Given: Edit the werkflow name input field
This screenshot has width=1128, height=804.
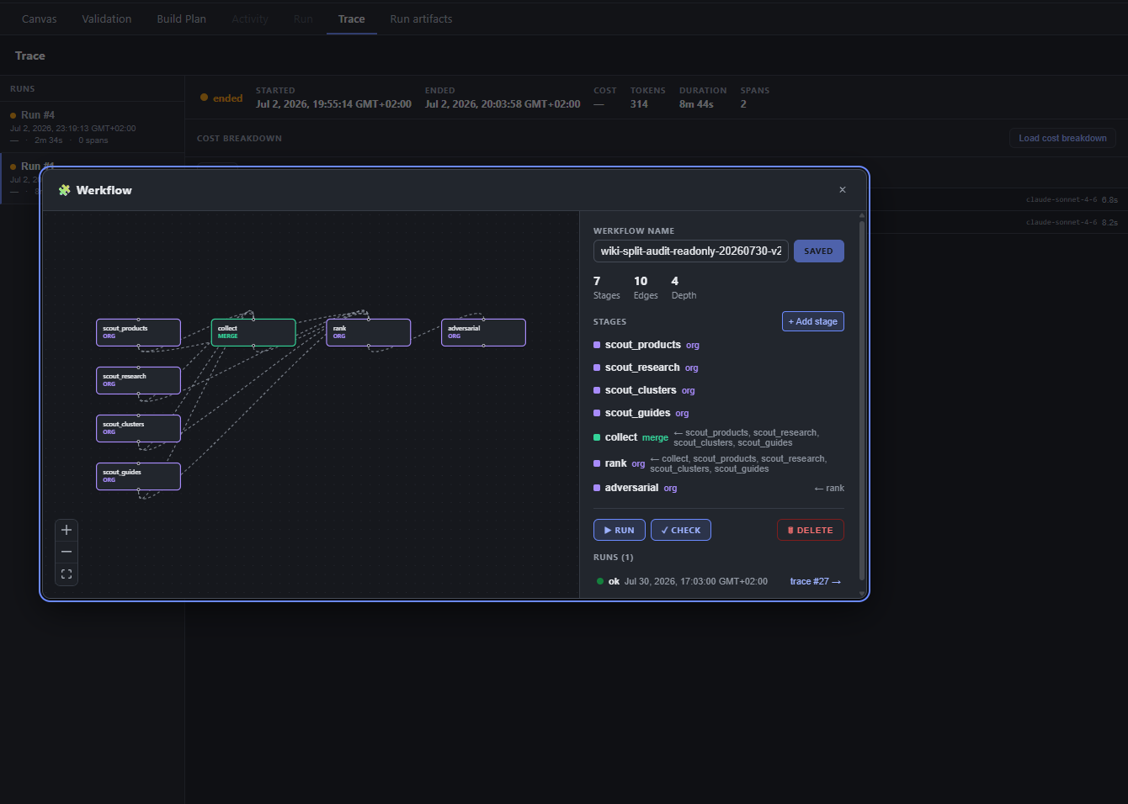Looking at the screenshot, I should tap(691, 251).
